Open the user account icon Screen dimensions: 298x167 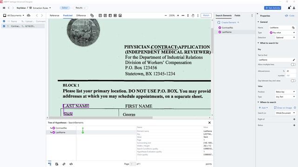click(294, 8)
